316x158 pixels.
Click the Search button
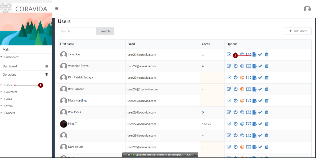click(x=105, y=31)
